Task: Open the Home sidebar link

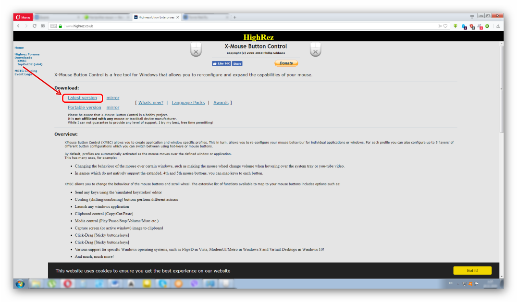Action: pos(19,48)
